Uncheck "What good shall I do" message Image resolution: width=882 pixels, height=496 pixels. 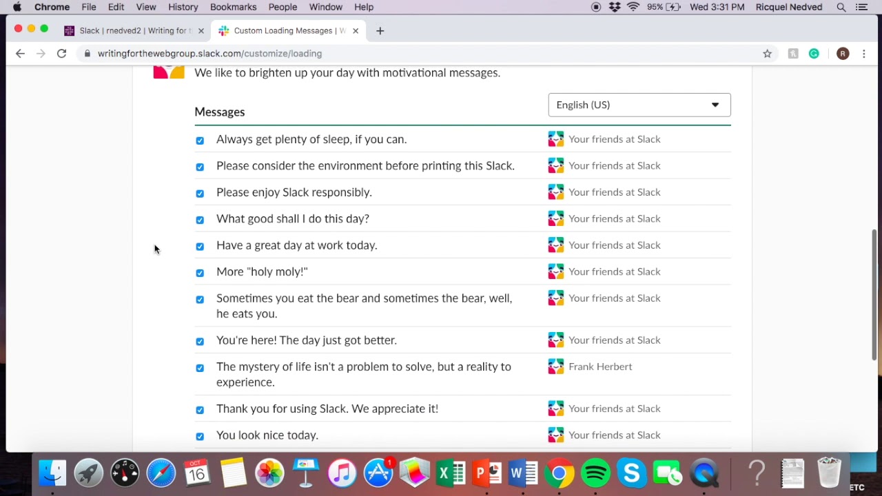[200, 220]
